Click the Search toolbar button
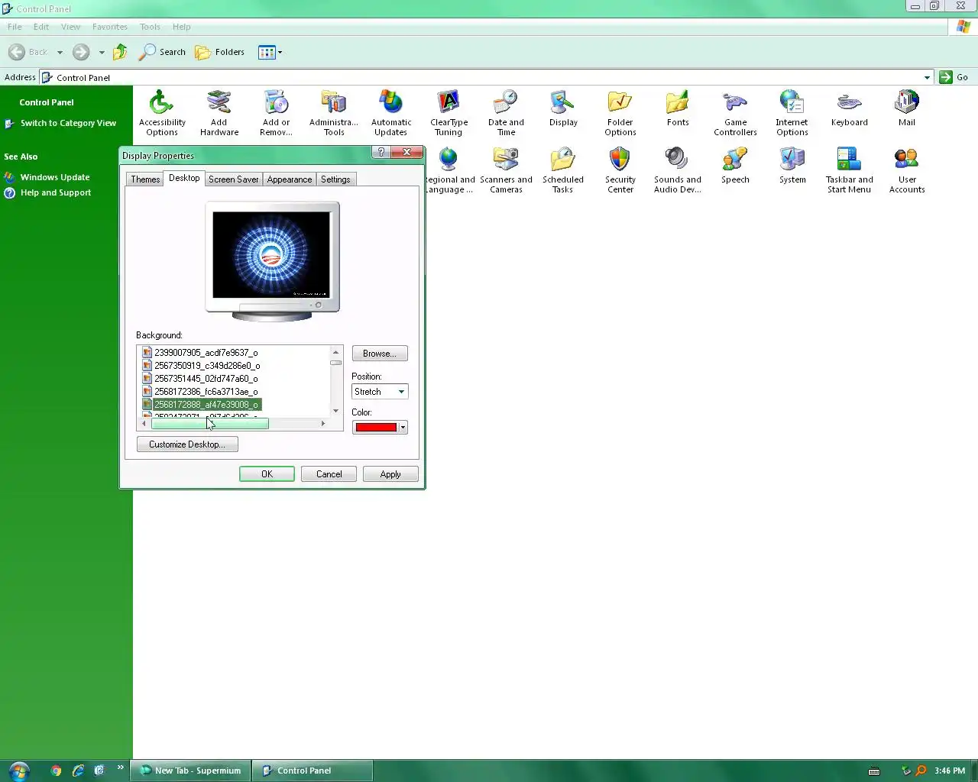The height and width of the screenshot is (782, 978). coord(163,52)
